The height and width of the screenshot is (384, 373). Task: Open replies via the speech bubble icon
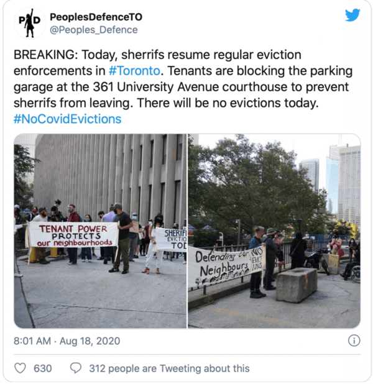[x=76, y=368]
